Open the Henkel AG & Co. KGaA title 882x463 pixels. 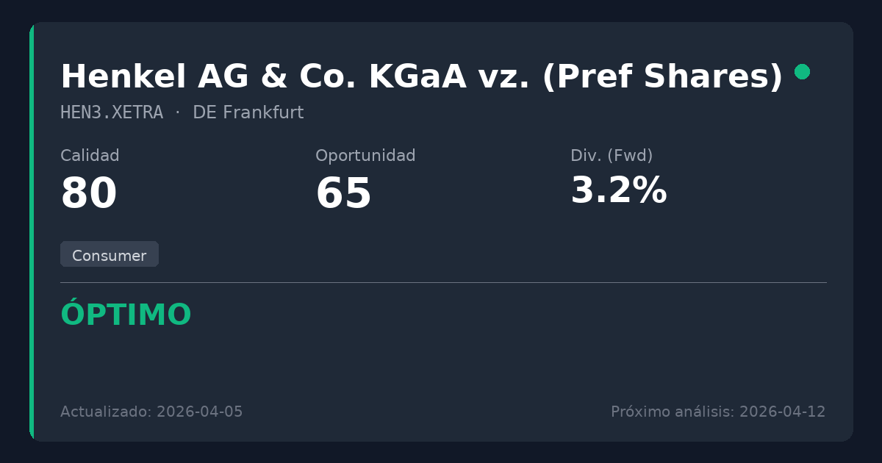(x=294, y=76)
